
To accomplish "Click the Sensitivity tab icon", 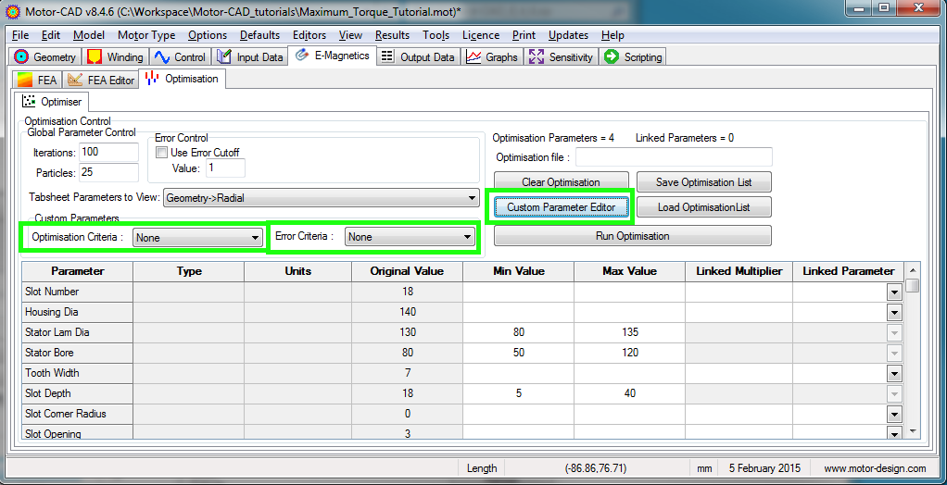I will click(537, 56).
